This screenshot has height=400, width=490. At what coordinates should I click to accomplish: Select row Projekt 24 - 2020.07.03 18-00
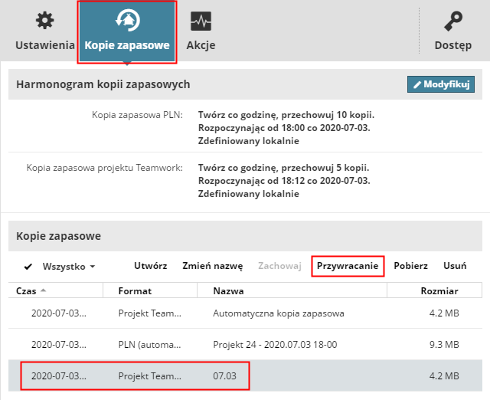click(245, 344)
